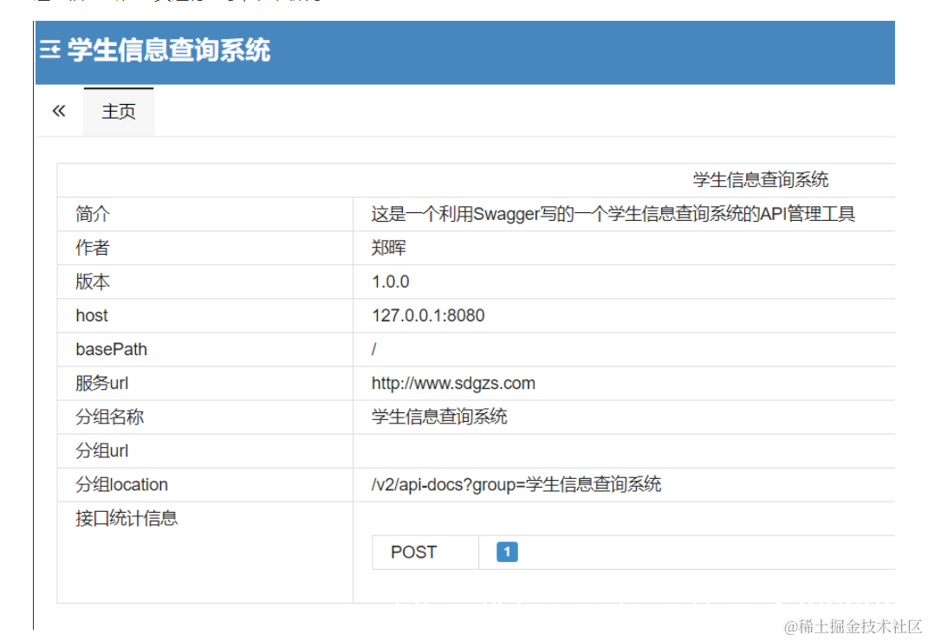Toggle the sidebar menu collapse icon
Image resolution: width=928 pixels, height=641 pixels.
[x=49, y=50]
